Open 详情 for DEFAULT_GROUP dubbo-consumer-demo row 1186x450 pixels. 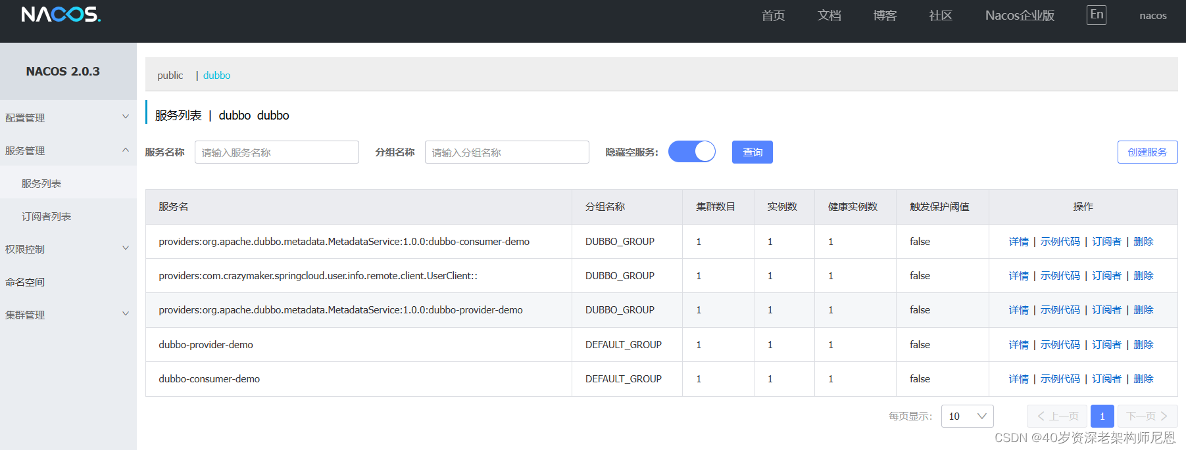click(x=1018, y=379)
